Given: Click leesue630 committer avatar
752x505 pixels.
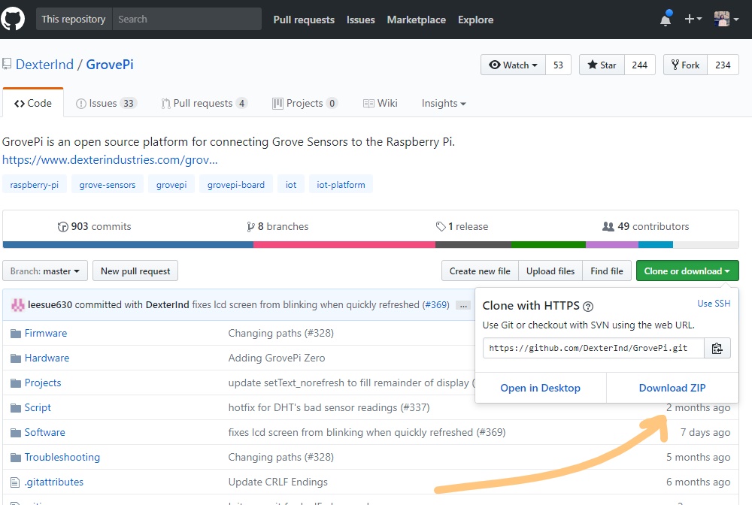Looking at the screenshot, I should click(x=18, y=304).
